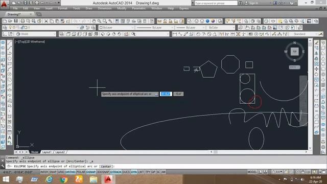Image resolution: width=327 pixels, height=184 pixels.
Task: Select the Pan hand tool
Action: coord(94,21)
